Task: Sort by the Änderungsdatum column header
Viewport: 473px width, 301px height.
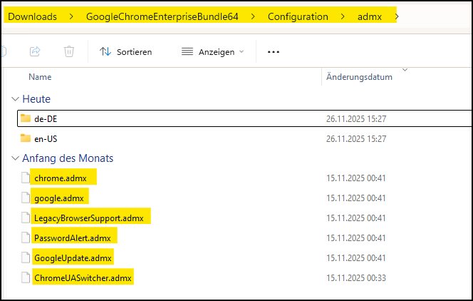Action: pyautogui.click(x=359, y=77)
